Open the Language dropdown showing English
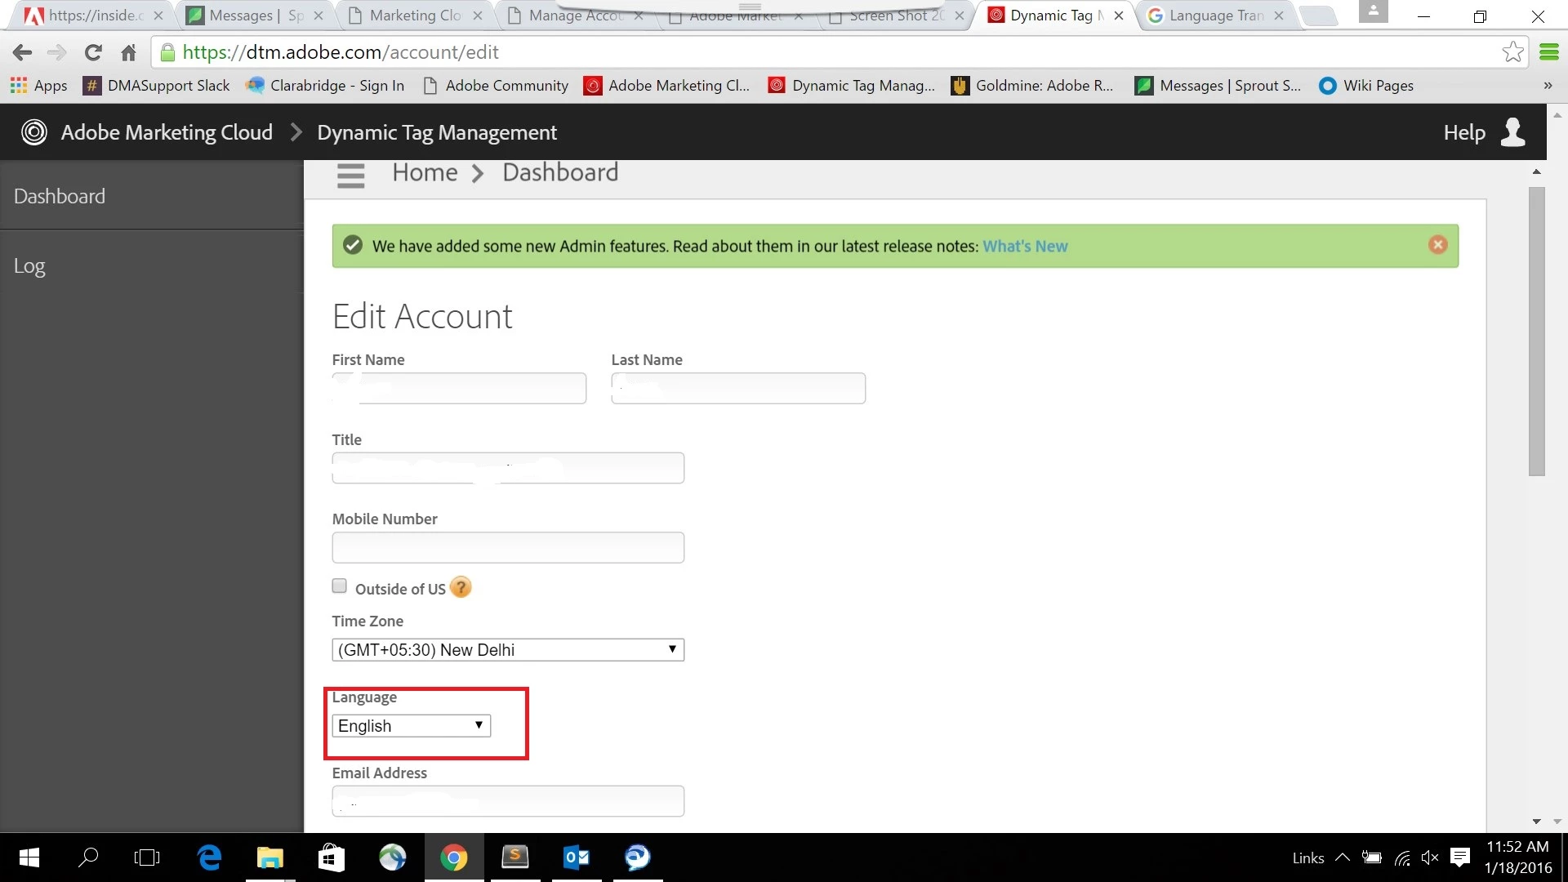 point(411,726)
